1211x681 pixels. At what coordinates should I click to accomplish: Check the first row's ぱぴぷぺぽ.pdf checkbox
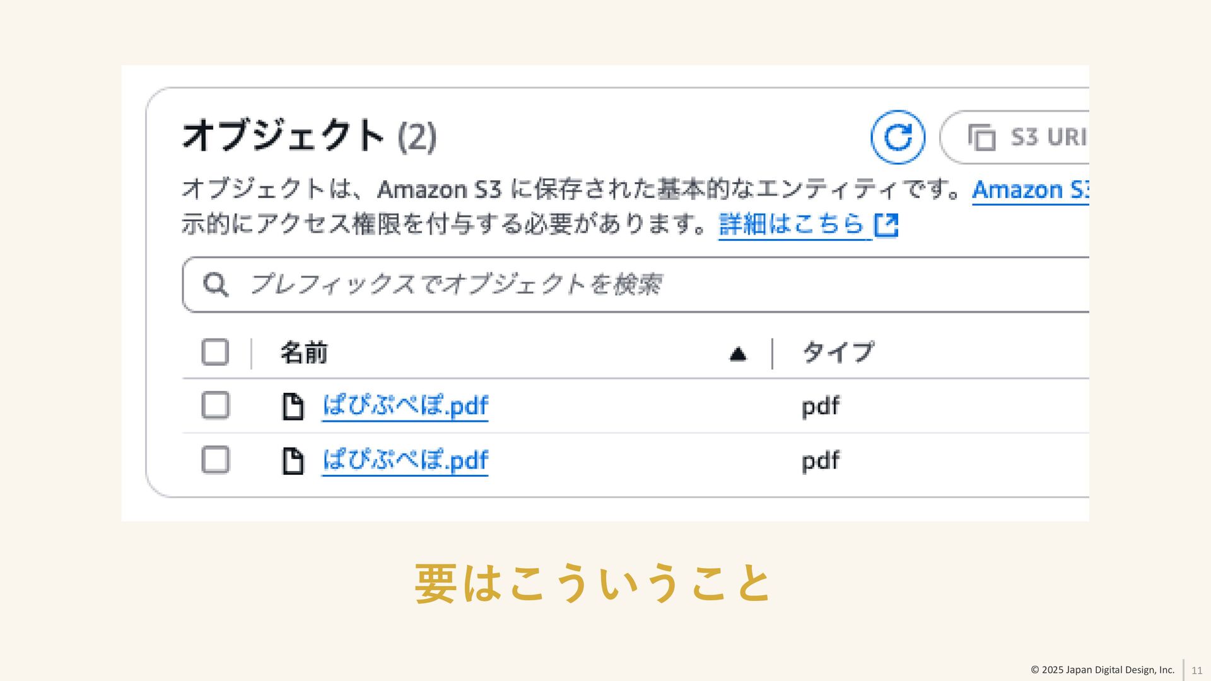tap(215, 405)
